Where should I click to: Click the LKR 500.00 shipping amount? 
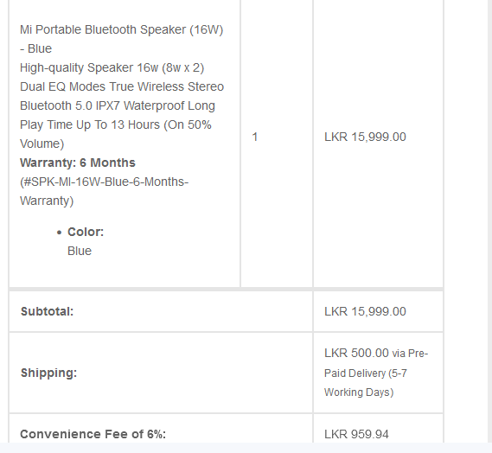coord(356,354)
